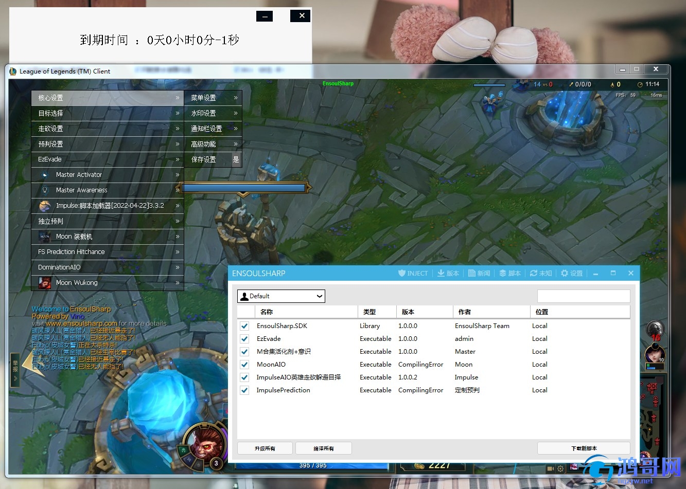Image resolution: width=686 pixels, height=489 pixels.
Task: Click the 升级所有 button
Action: click(x=265, y=448)
